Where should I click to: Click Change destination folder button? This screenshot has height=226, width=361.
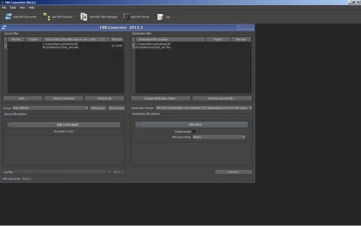point(161,98)
